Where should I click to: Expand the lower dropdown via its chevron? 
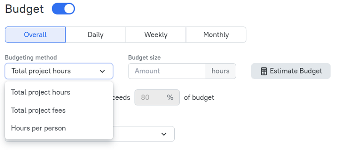(164, 134)
